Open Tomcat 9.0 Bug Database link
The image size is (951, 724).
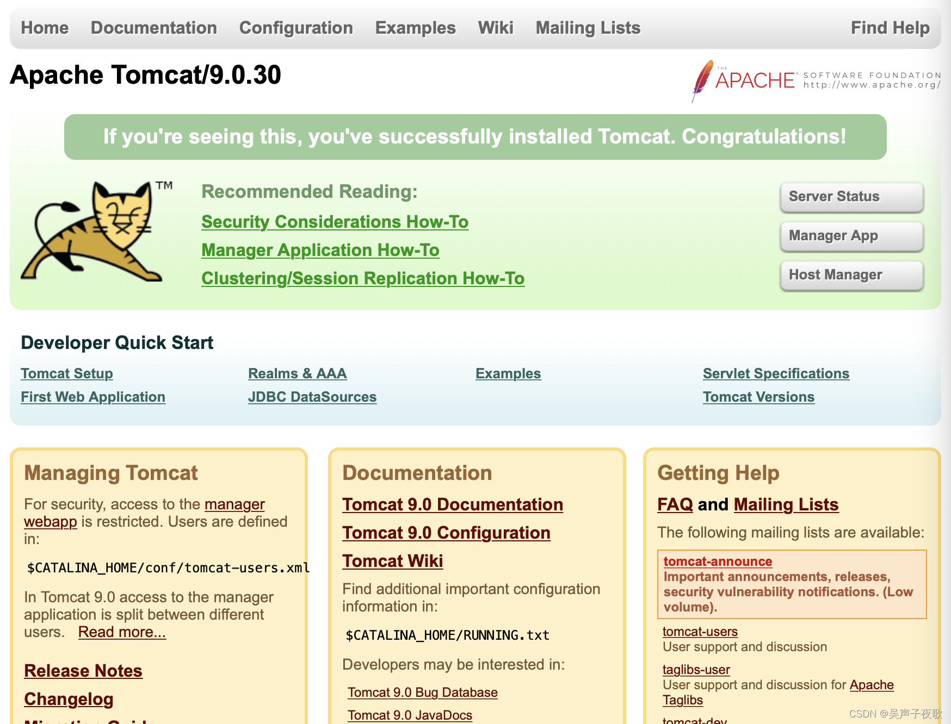pyautogui.click(x=423, y=692)
